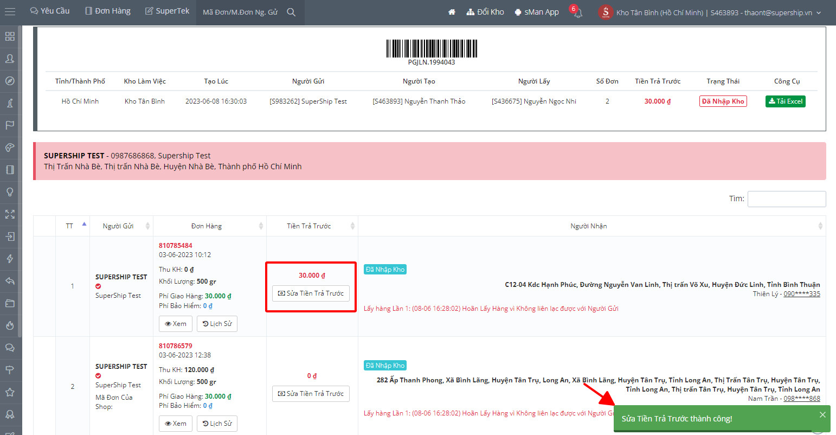The height and width of the screenshot is (435, 836).
Task: Focus the Mã Đơn search field
Action: pyautogui.click(x=240, y=12)
